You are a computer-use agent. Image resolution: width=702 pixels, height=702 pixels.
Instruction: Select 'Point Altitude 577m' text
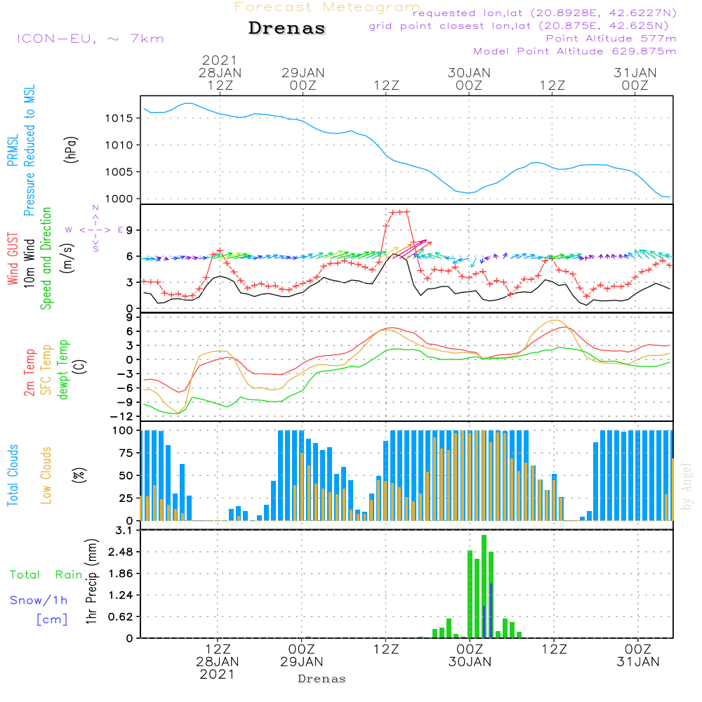611,39
